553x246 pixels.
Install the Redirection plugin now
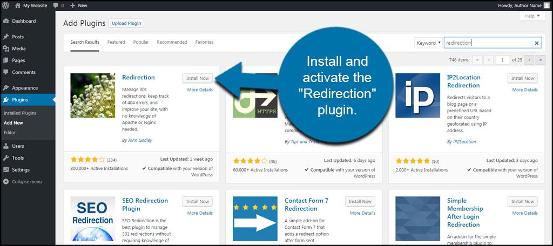[x=198, y=78]
